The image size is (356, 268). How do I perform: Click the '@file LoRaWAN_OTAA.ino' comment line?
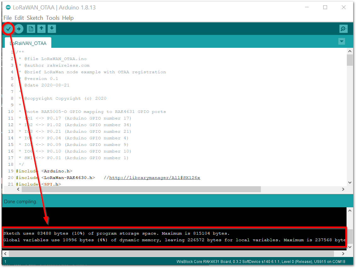[x=53, y=59]
